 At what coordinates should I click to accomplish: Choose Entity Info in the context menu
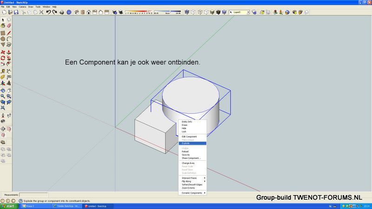click(193, 122)
